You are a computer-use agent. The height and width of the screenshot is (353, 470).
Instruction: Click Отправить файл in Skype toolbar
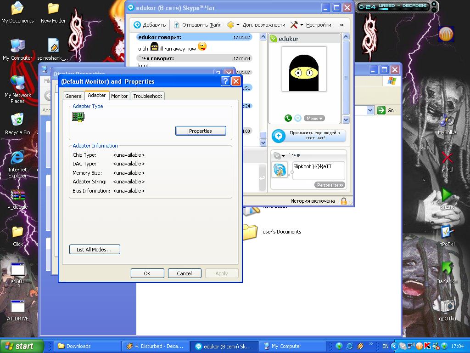198,25
